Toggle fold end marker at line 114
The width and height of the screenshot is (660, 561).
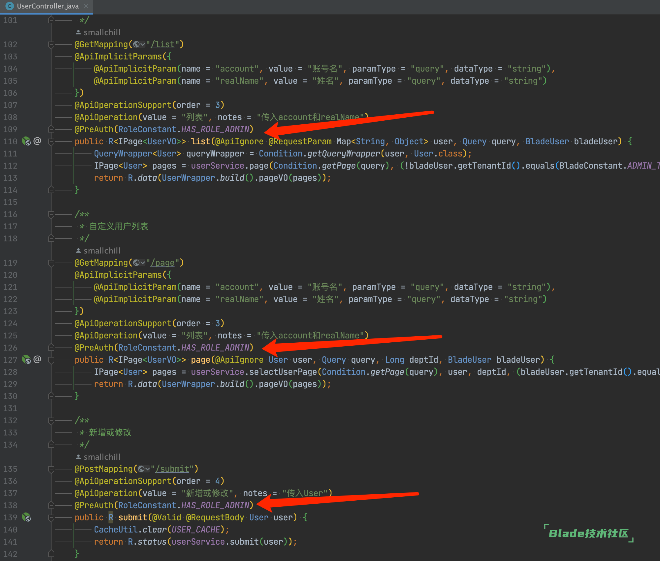click(51, 190)
